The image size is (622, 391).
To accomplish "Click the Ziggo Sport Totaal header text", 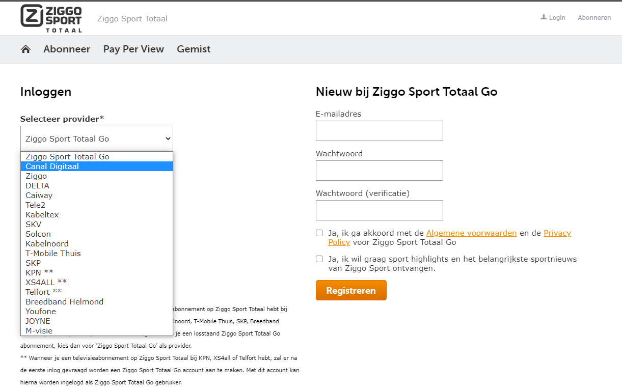I will pyautogui.click(x=132, y=19).
